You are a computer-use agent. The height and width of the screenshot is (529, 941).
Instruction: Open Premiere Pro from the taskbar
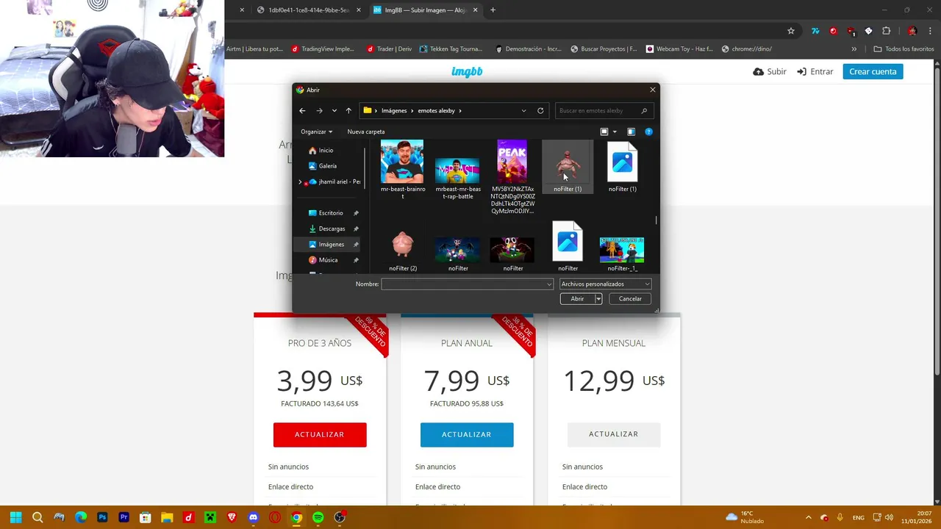tap(124, 517)
